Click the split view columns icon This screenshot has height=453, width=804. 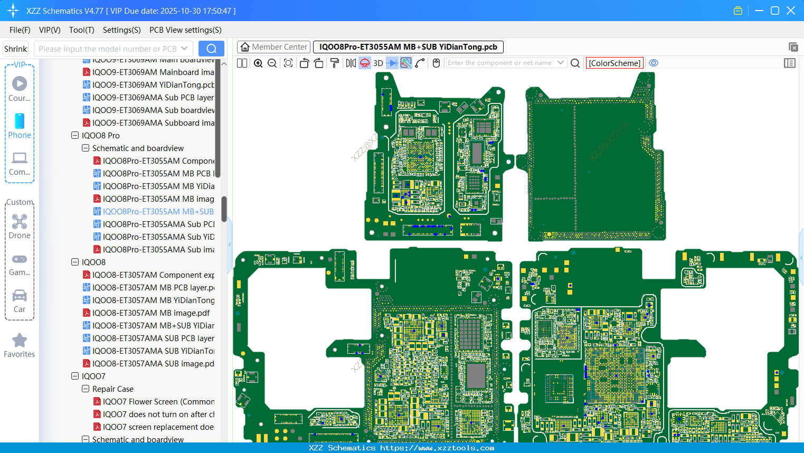[242, 63]
